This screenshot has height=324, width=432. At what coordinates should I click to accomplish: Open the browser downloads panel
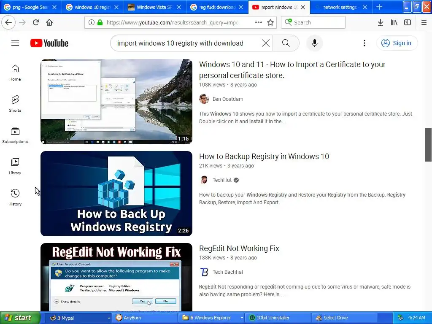point(381,22)
